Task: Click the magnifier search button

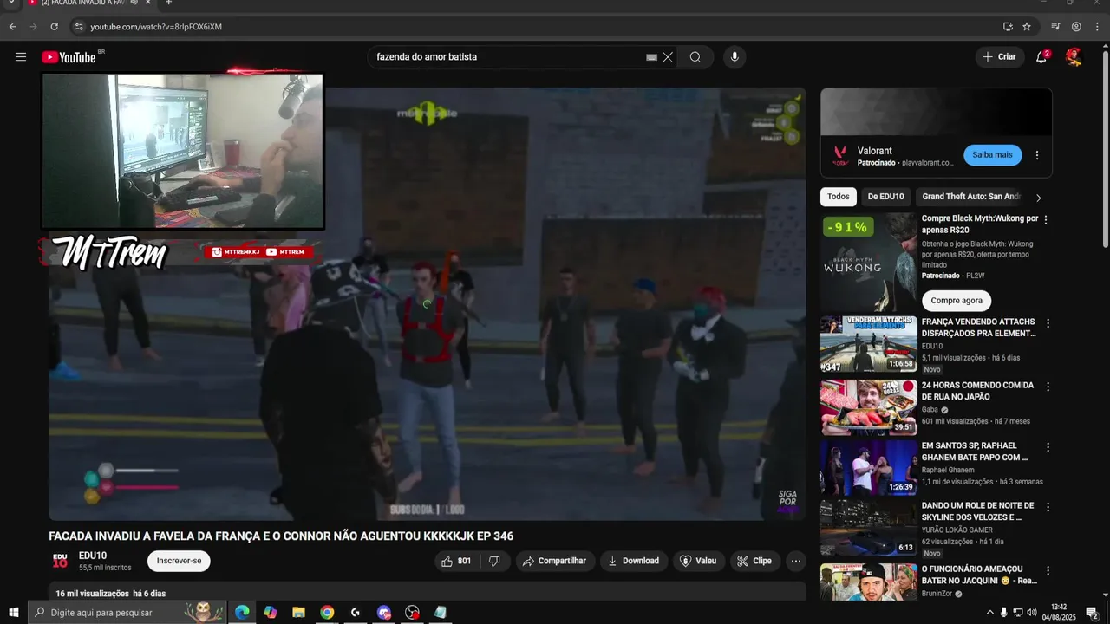Action: (695, 57)
